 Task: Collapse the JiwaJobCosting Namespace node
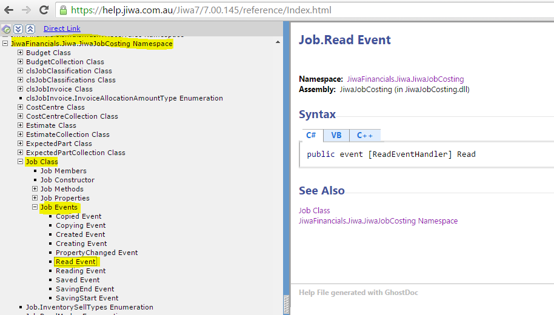5,44
